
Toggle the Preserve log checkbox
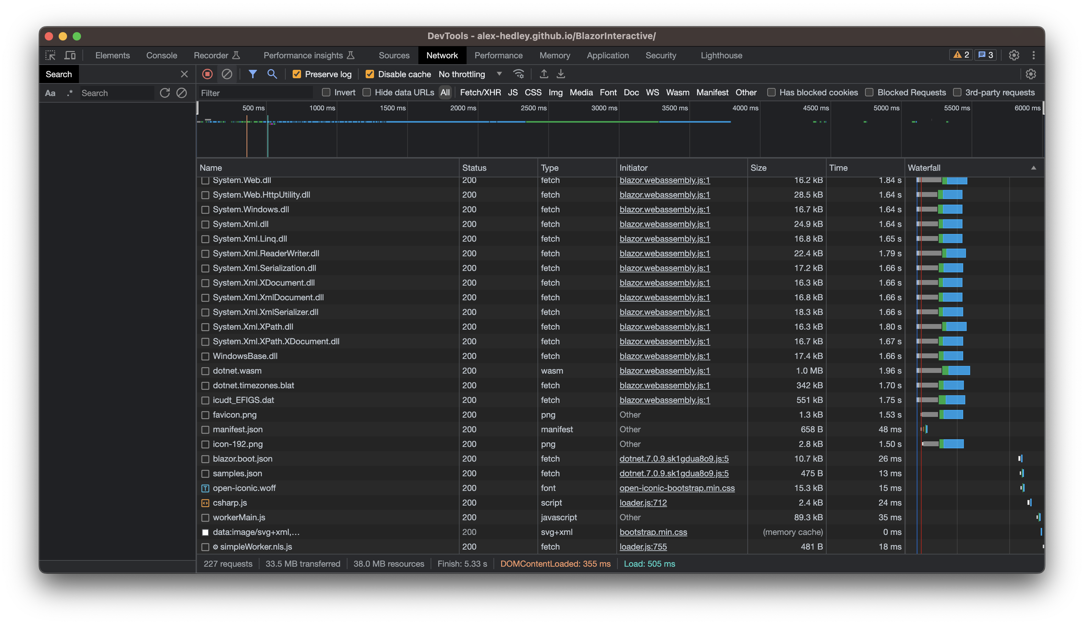296,74
